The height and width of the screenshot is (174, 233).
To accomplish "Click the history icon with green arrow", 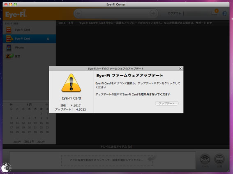I will 9,56.
